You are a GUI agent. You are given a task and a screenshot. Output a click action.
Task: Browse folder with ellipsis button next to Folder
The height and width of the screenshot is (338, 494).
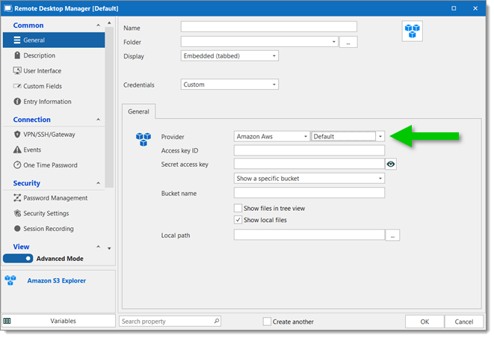pyautogui.click(x=348, y=42)
